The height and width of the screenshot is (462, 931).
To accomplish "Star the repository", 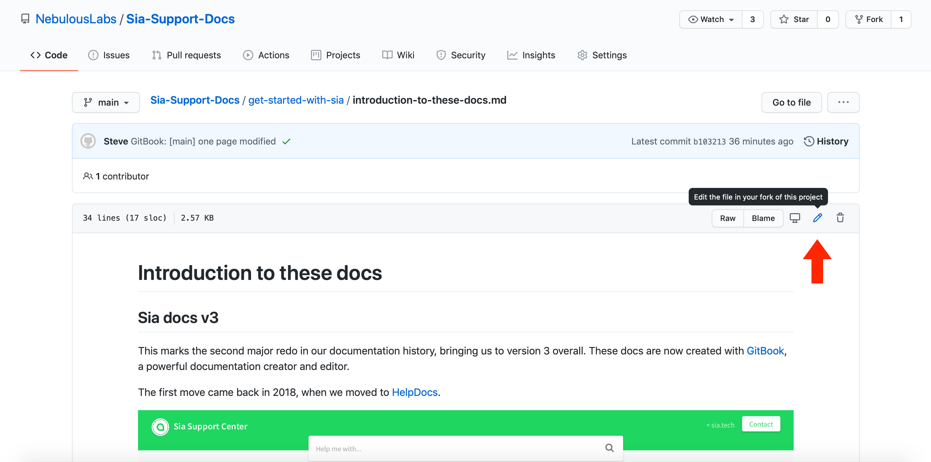I will [794, 19].
